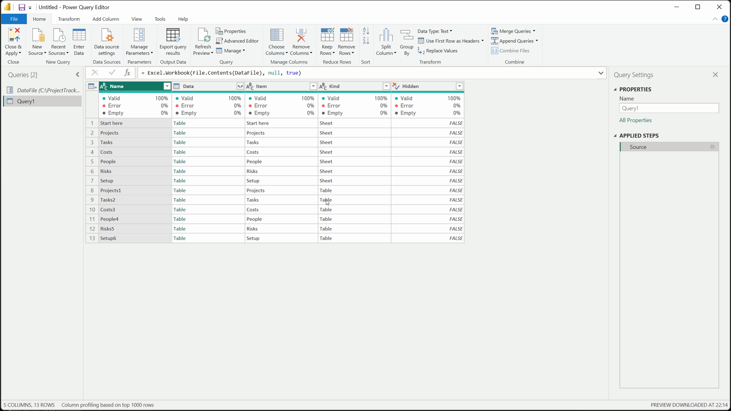Select the DataFile parameter query
731x411 pixels.
tap(43, 90)
